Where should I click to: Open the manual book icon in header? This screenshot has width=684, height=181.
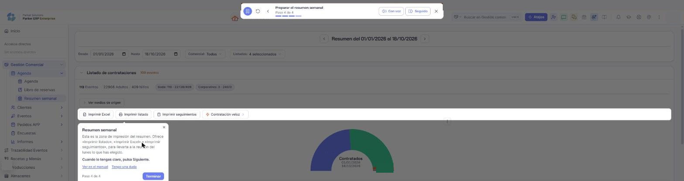(604, 17)
